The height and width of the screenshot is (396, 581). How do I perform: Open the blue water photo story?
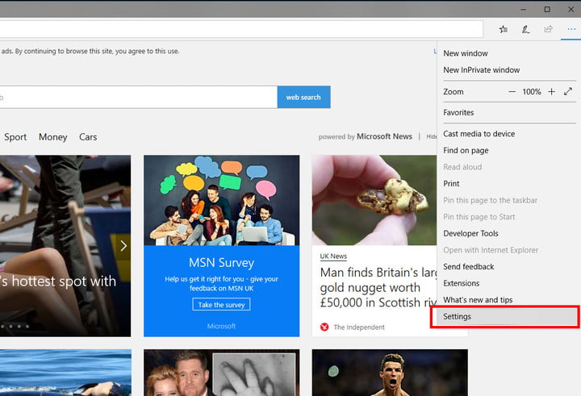click(65, 373)
